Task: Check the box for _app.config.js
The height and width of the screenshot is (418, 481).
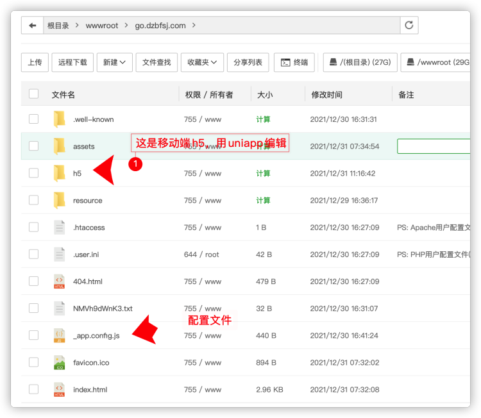Action: (x=33, y=335)
